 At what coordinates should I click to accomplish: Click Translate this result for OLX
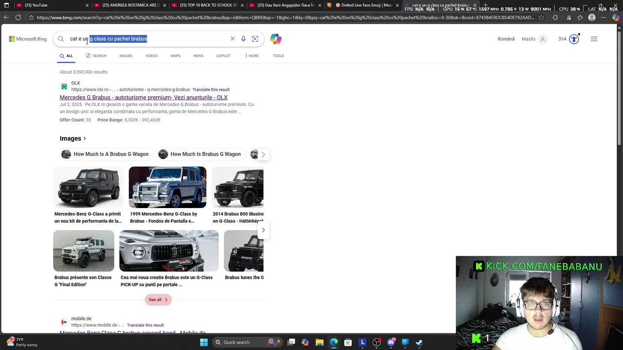[211, 89]
